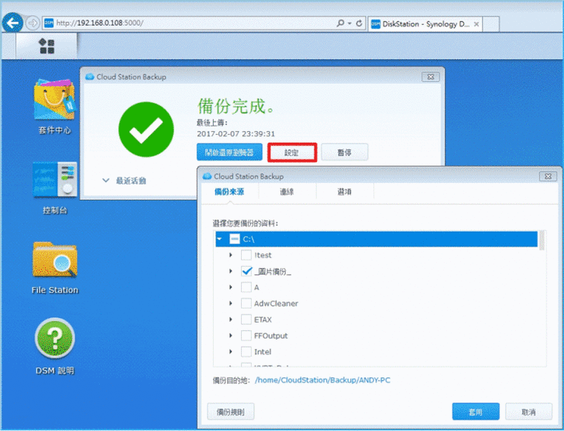Open the /home/CloudStation/Backup/ANDY-PC destination link
Image resolution: width=564 pixels, height=431 pixels.
(x=322, y=381)
